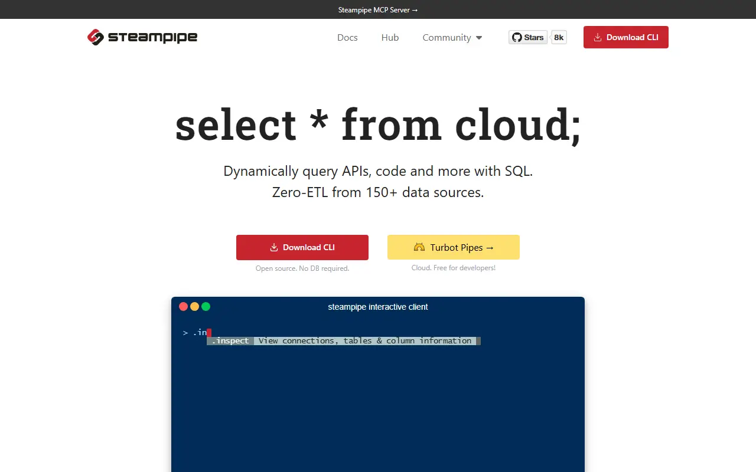Click the 'Zero-ETL from 150+ data sources.' text
This screenshot has width=756, height=472.
[x=378, y=192]
